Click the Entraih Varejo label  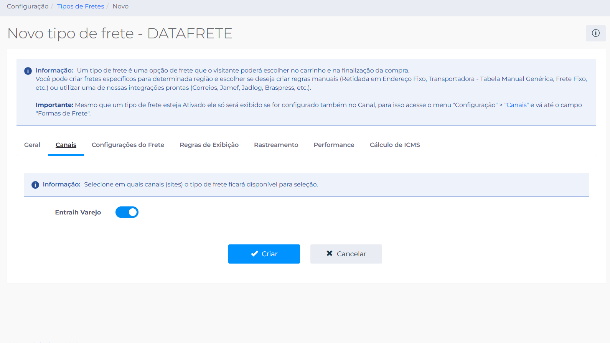coord(78,213)
